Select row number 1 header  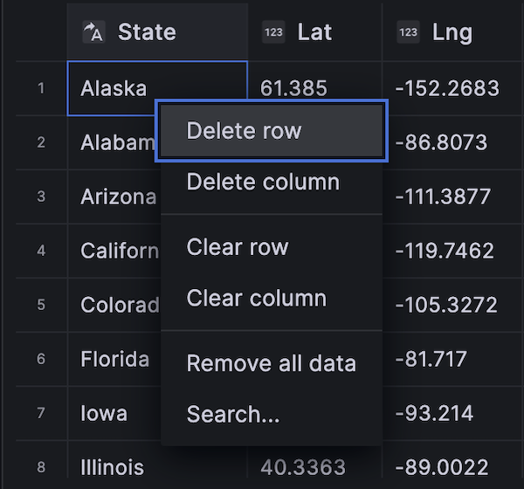pos(41,87)
